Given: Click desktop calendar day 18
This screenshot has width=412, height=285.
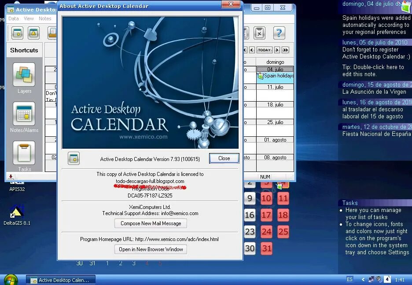Looking at the screenshot, I should [x=283, y=215].
